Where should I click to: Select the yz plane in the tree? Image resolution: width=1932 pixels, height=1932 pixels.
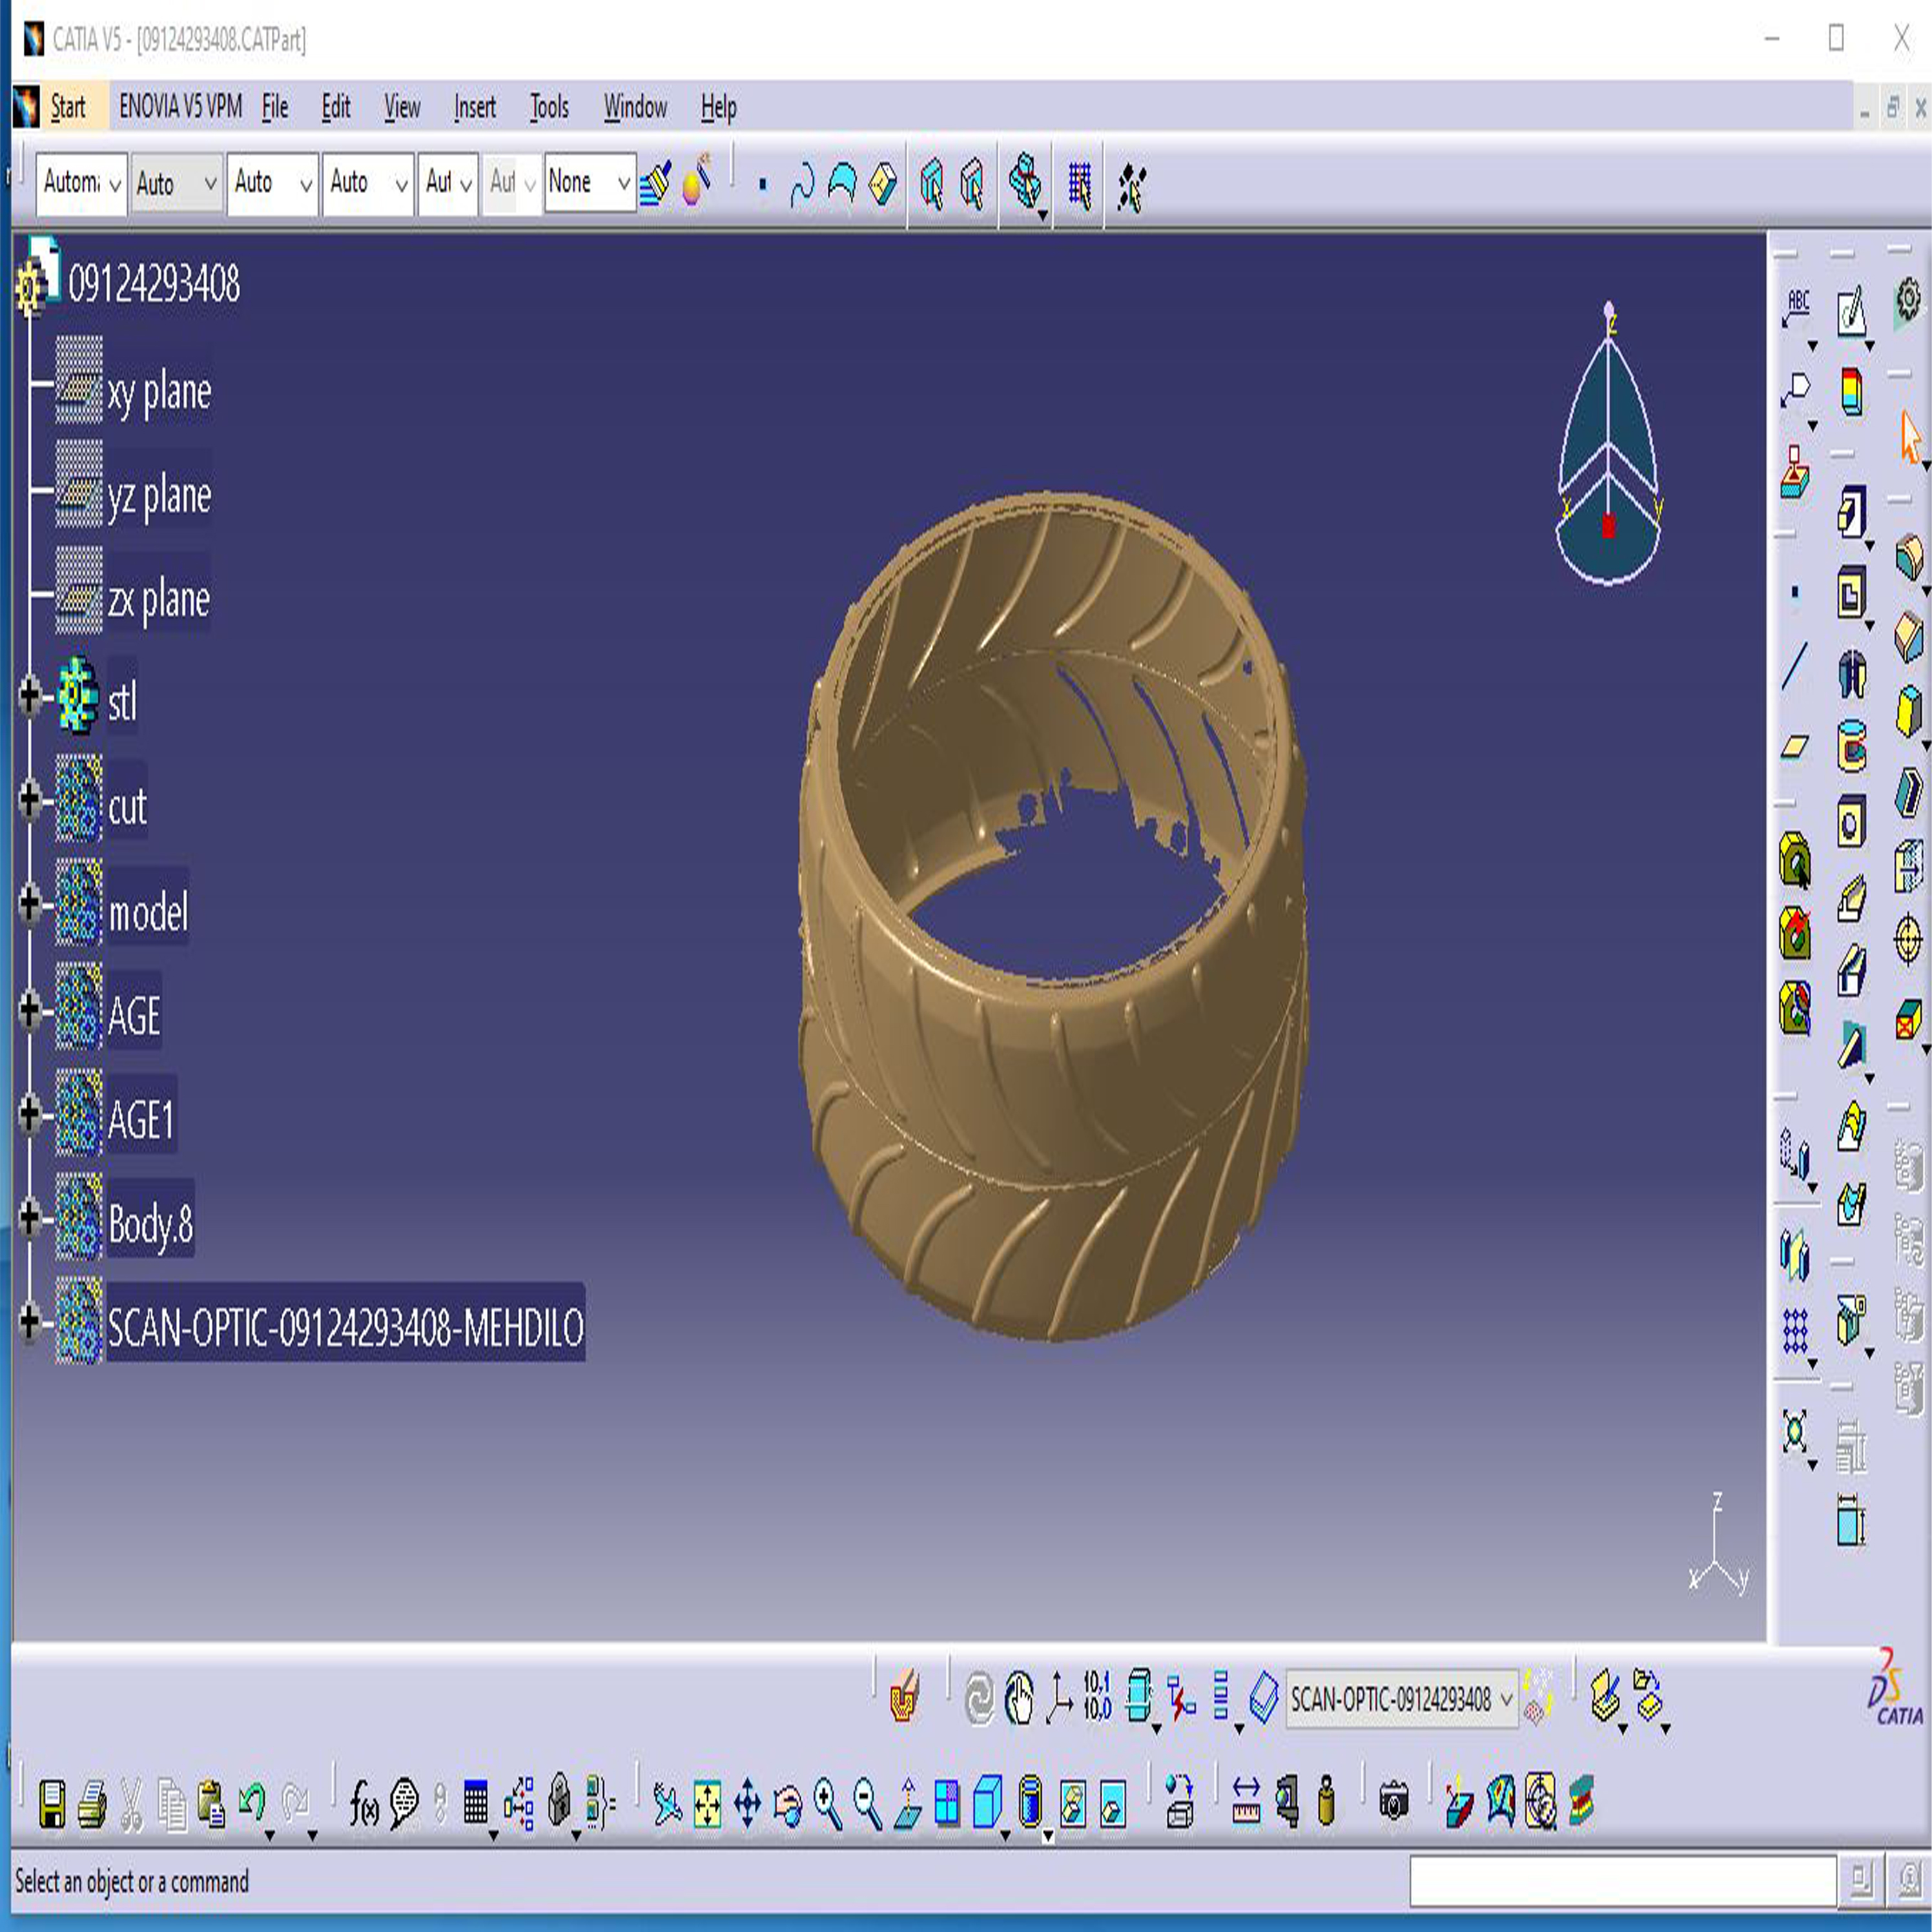coord(160,497)
